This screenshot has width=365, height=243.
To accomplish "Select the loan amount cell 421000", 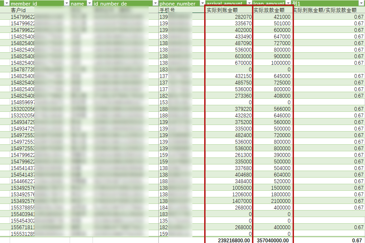I will 272,17.
